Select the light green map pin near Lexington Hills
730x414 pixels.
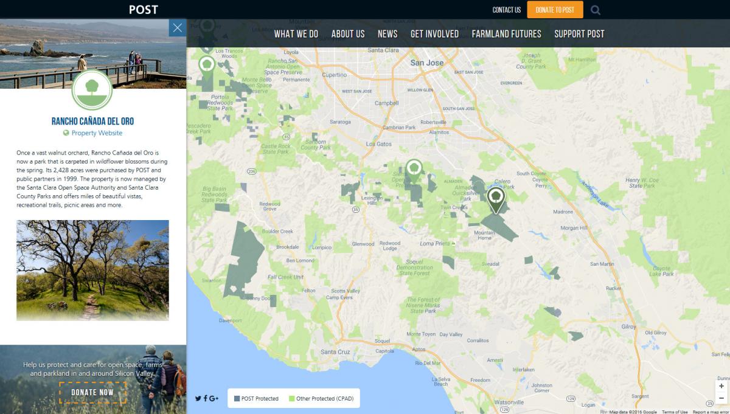[x=414, y=171]
